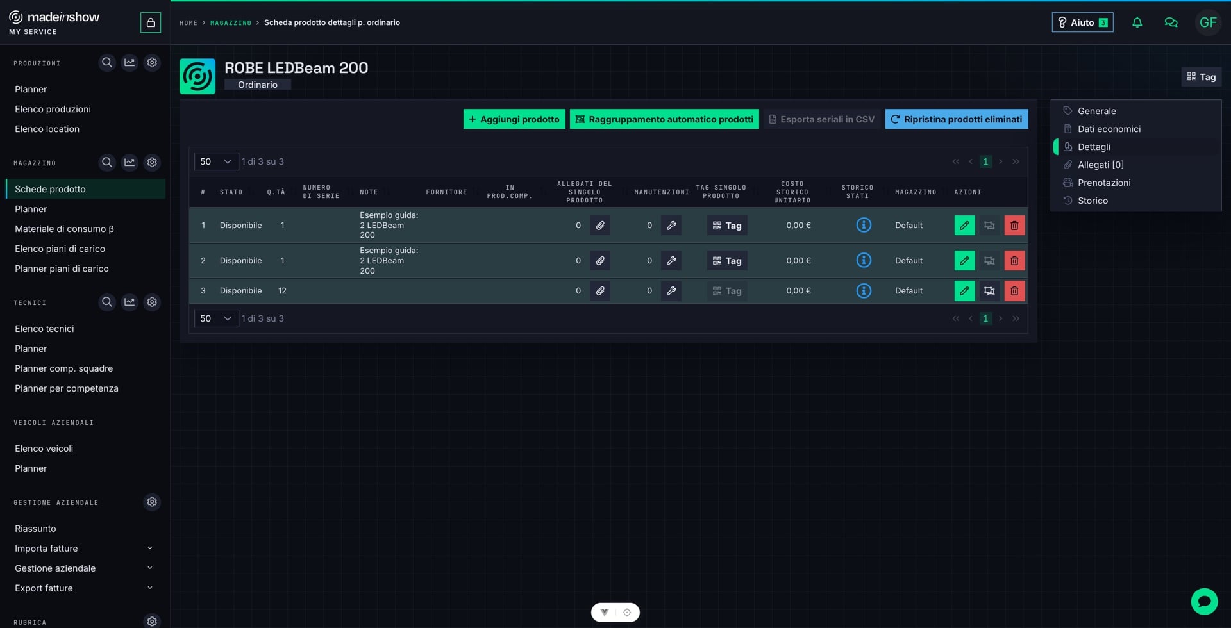Open the Magazzino search magnifier icon

coord(107,163)
